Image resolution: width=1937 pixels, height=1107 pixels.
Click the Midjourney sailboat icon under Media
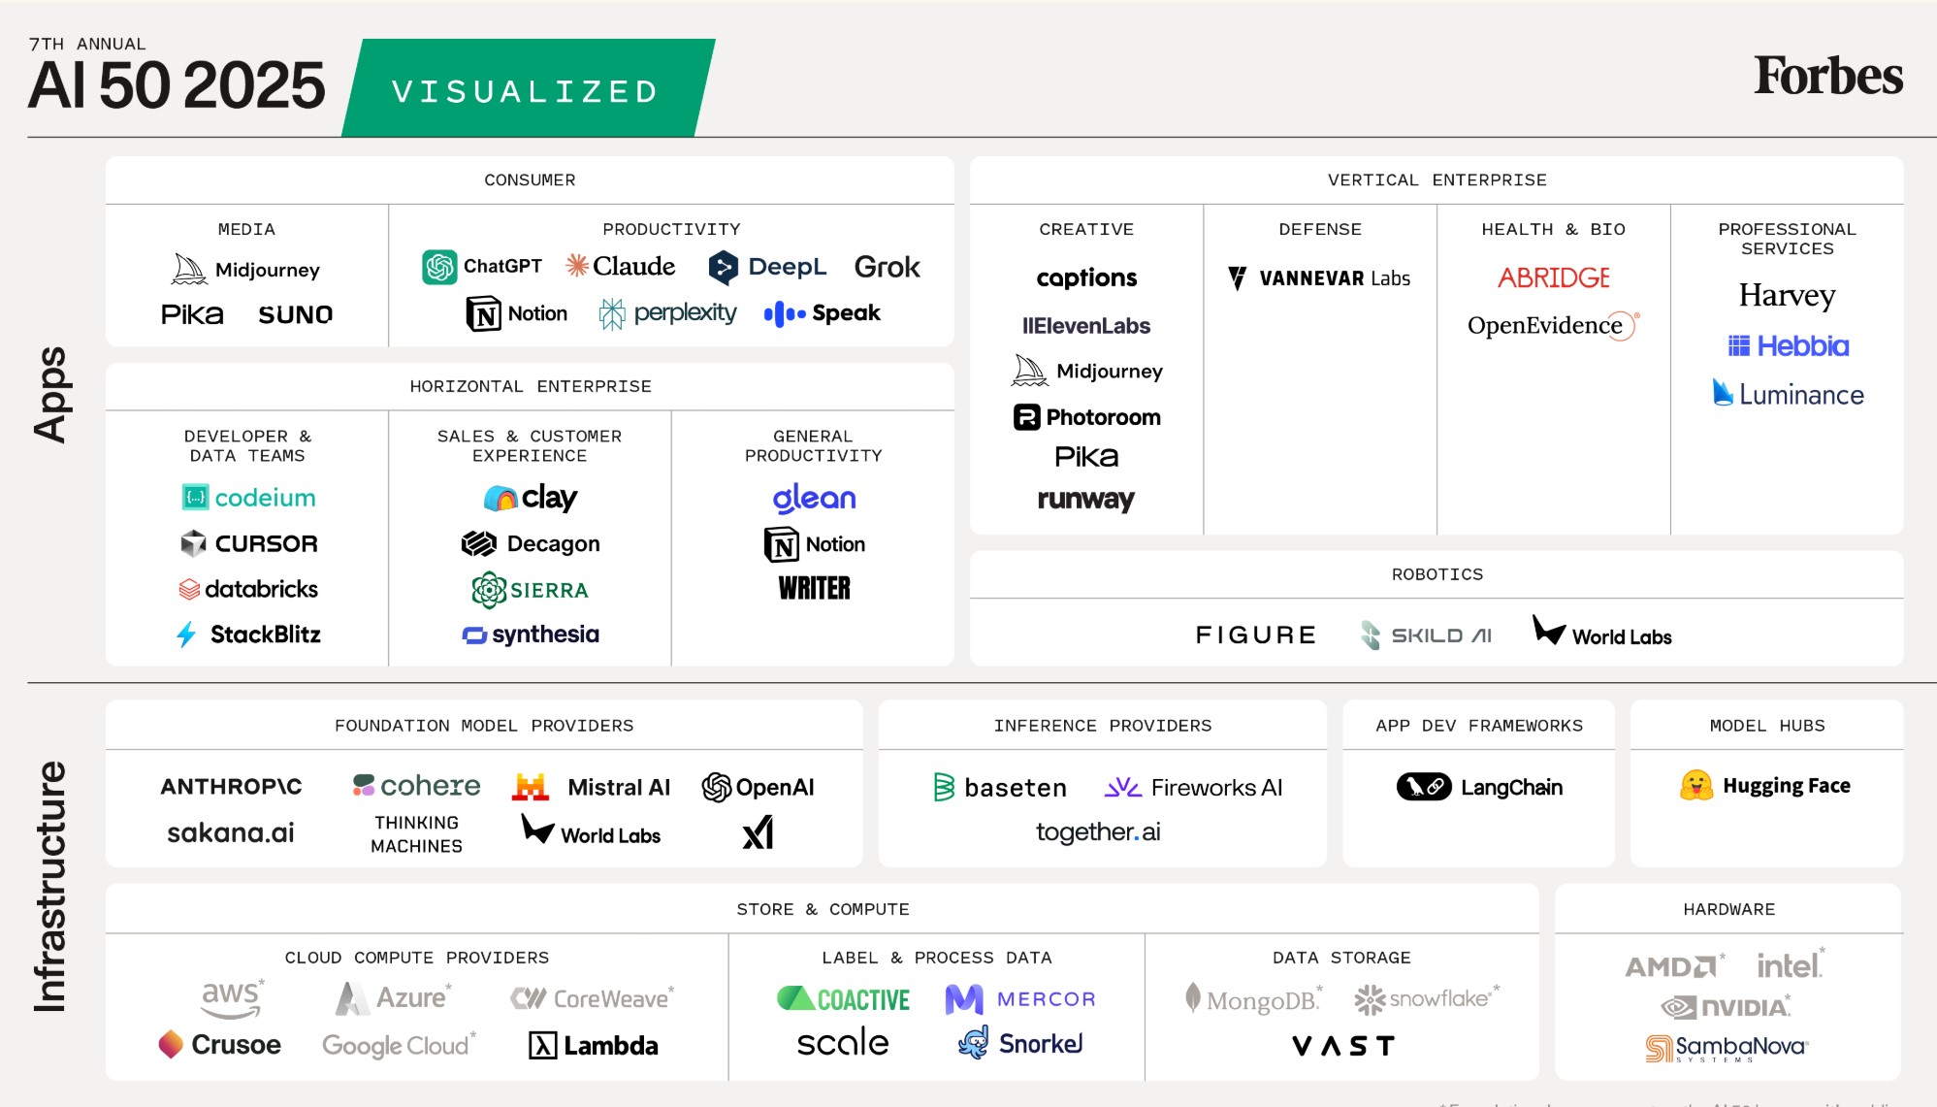(189, 269)
